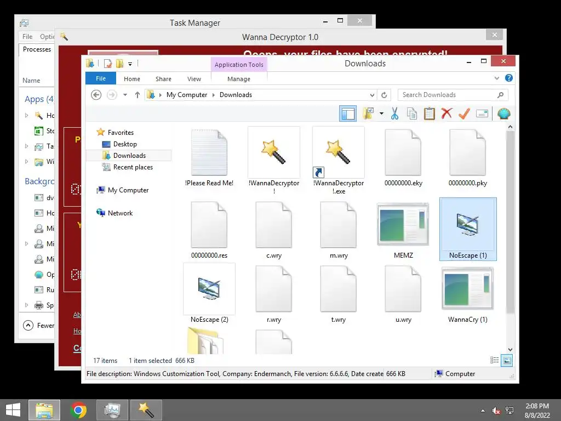Click the Application Tools contextual tab
This screenshot has width=561, height=421.
pyautogui.click(x=239, y=65)
